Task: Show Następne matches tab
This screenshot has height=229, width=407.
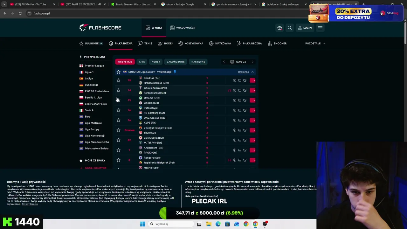Action: click(198, 62)
